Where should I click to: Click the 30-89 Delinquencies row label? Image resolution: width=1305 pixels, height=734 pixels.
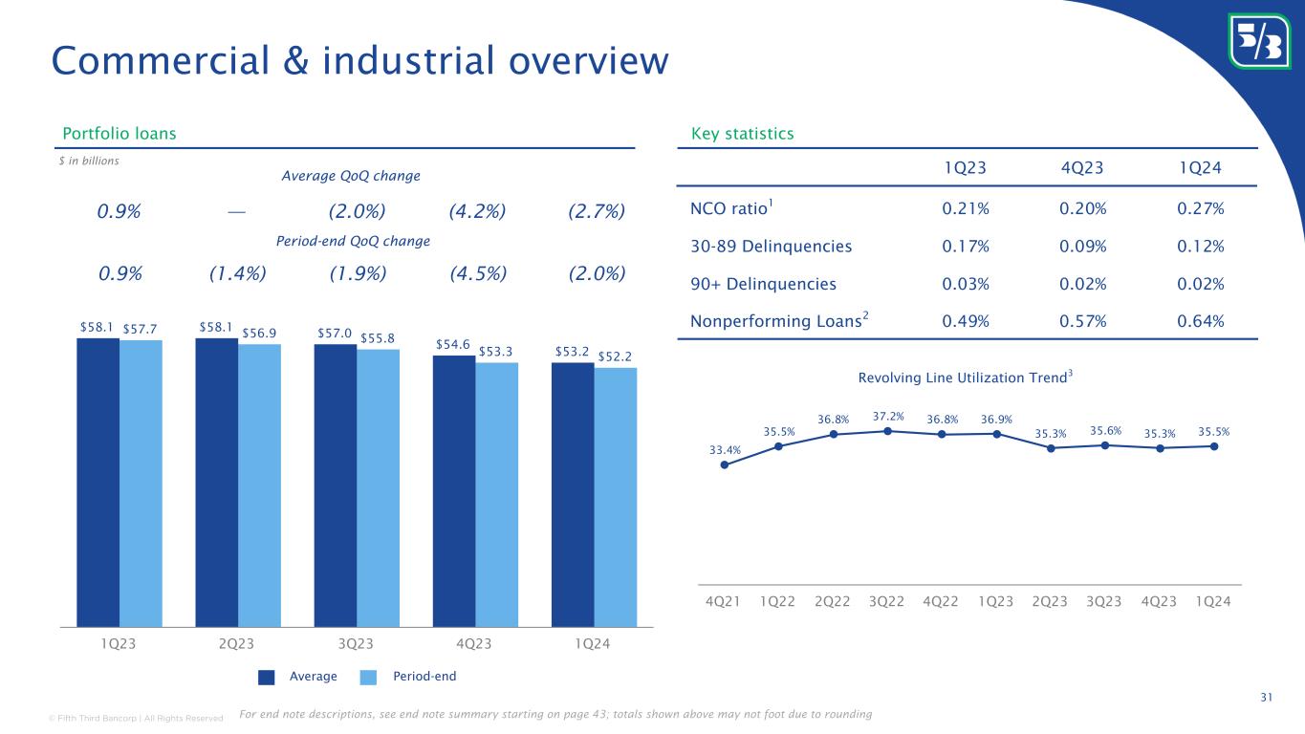pyautogui.click(x=771, y=247)
